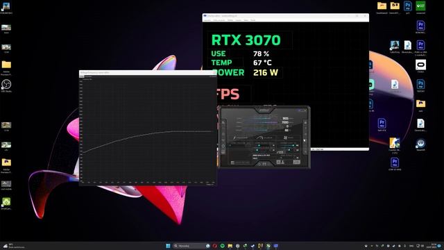
Task: Click the MSI logo in Afterburner
Action: [x=264, y=110]
